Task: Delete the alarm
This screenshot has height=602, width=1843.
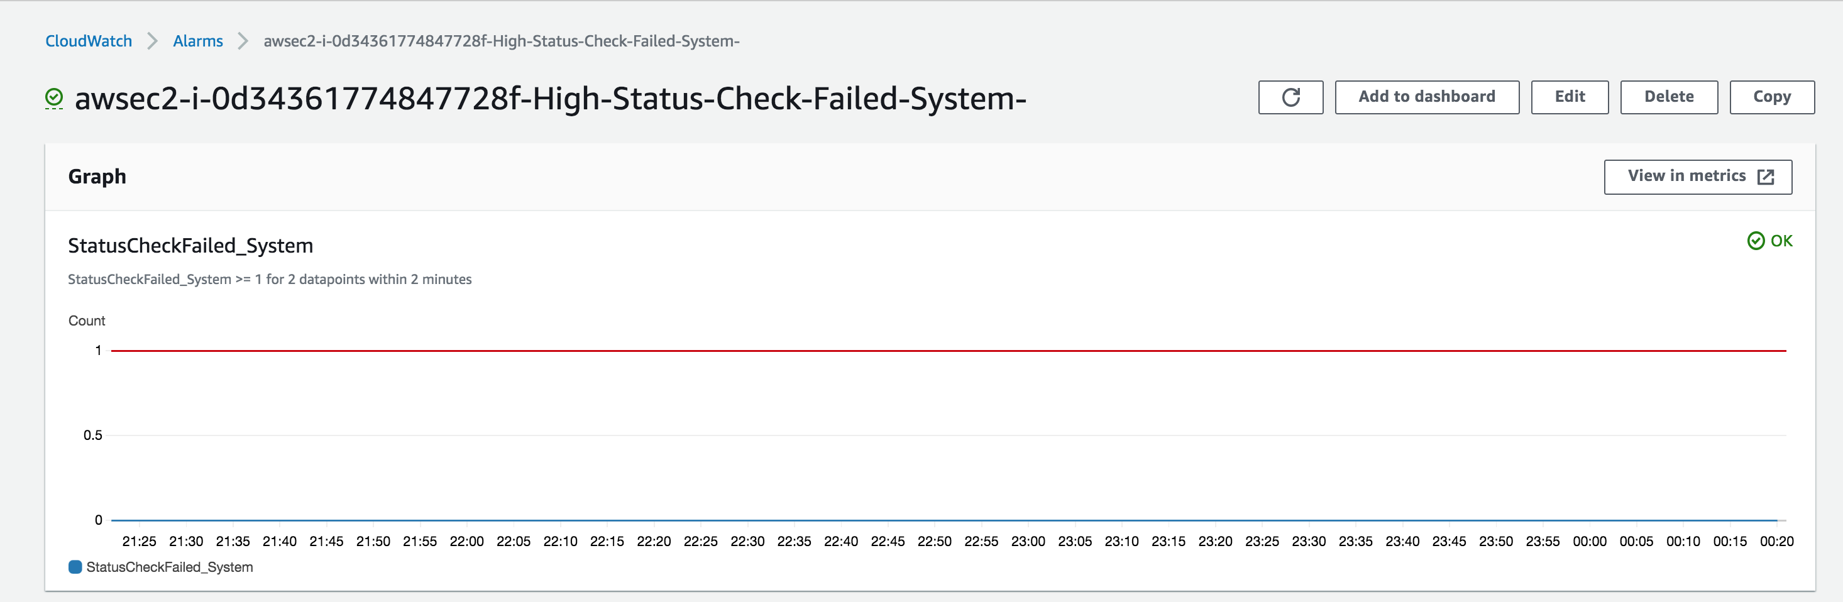Action: point(1668,97)
